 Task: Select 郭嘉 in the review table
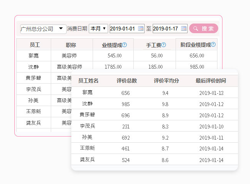click(88, 93)
